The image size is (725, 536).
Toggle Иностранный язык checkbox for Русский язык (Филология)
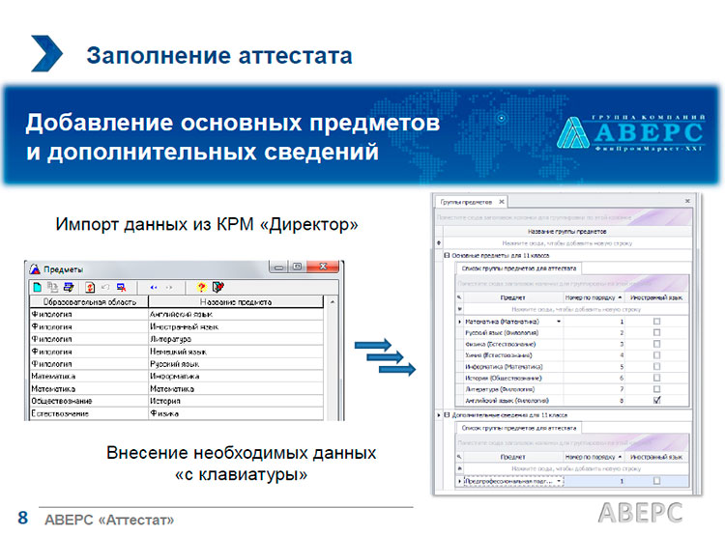(x=656, y=332)
